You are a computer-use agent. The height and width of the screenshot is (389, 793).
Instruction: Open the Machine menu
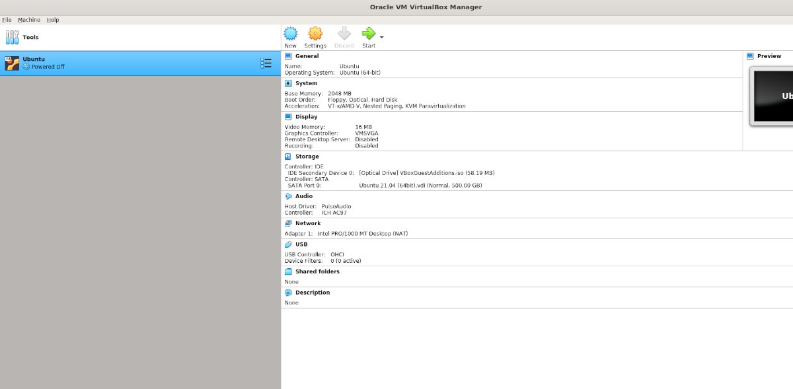pos(28,20)
